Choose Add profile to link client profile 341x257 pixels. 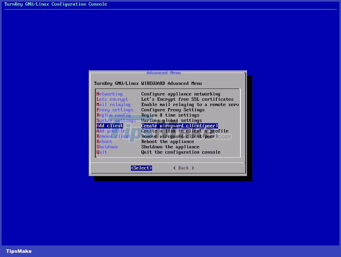click(111, 131)
